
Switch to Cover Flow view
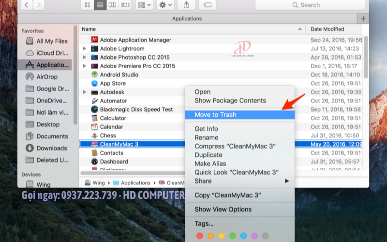point(125,5)
